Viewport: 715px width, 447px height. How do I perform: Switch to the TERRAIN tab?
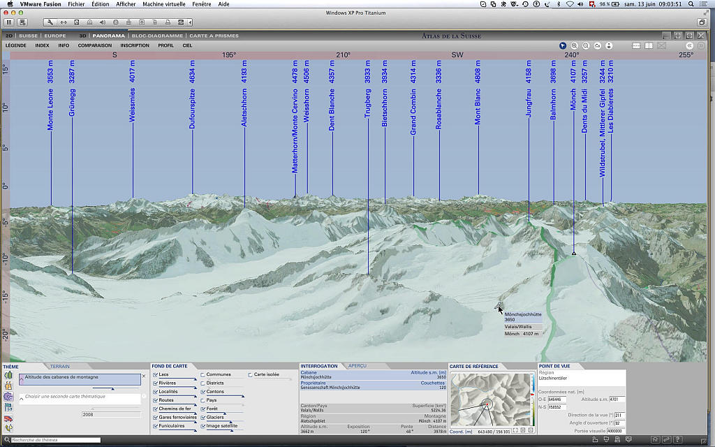click(x=60, y=366)
